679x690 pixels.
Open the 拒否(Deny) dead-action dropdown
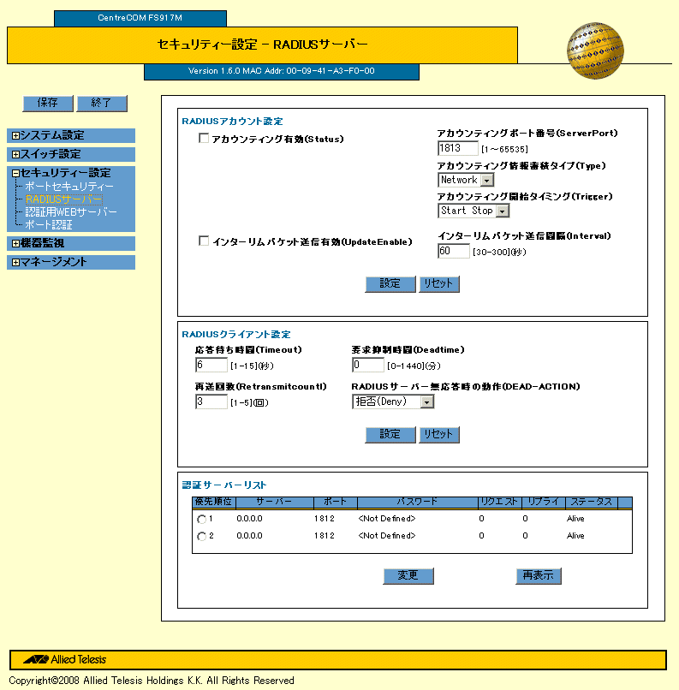click(426, 402)
